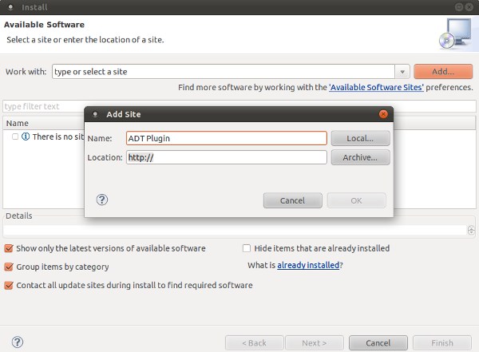Cancel the Add Site dialog

click(292, 200)
